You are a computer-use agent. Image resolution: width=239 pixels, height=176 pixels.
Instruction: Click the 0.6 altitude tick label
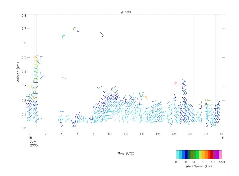pos(24,43)
